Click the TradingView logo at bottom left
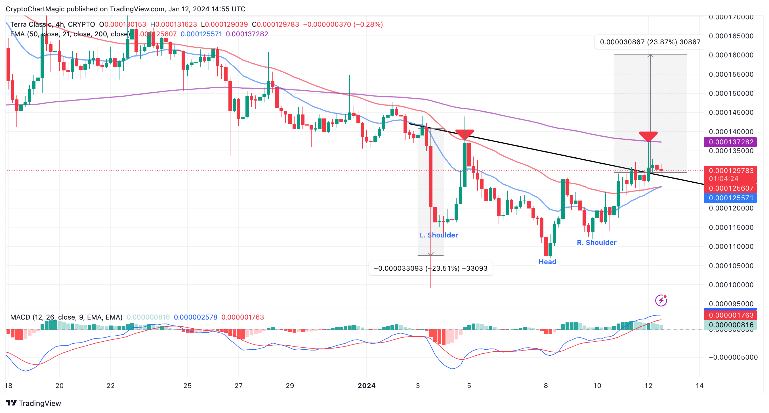The width and height of the screenshot is (769, 413). coord(33,403)
